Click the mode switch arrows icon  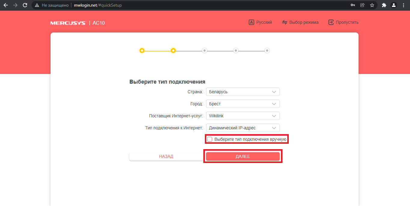[x=285, y=22]
